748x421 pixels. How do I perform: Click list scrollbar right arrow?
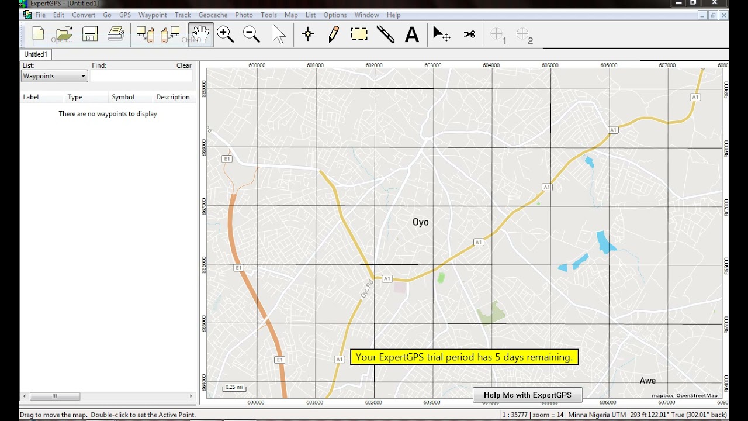tap(191, 396)
